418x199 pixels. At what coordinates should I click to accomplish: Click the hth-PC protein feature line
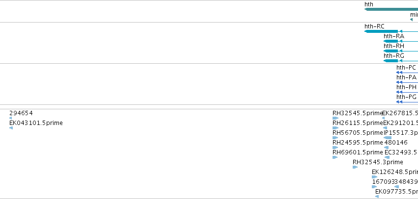[407, 73]
